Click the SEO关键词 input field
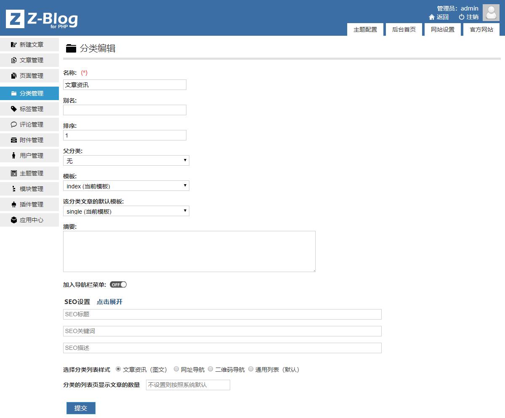The height and width of the screenshot is (418, 505). [222, 331]
